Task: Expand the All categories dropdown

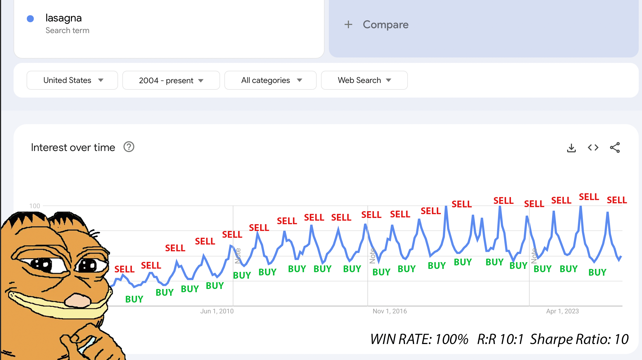Action: (270, 80)
